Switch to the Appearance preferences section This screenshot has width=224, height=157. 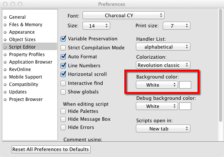pos(22,32)
